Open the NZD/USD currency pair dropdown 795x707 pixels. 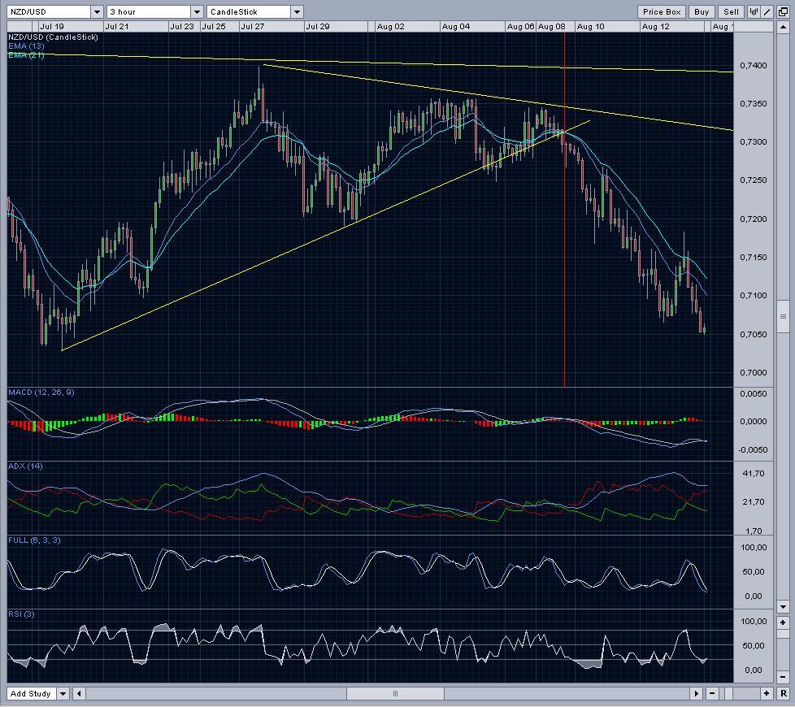97,11
